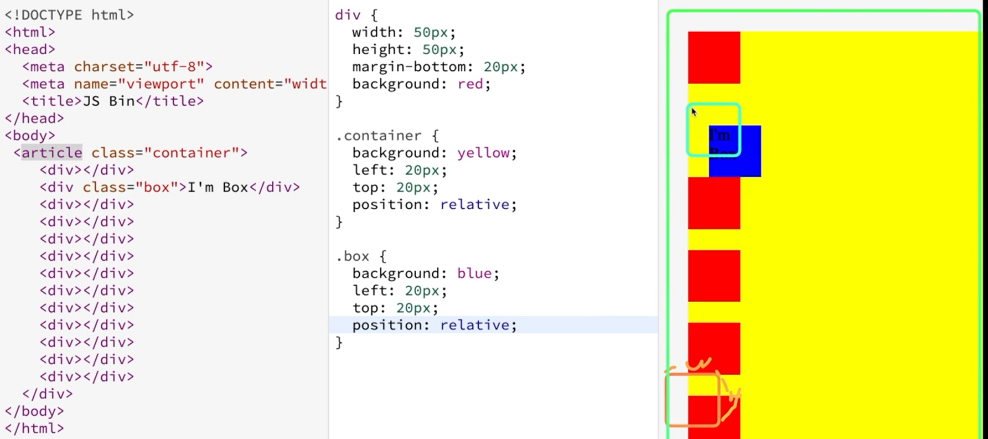Click the closing </body> tag line

34,411
